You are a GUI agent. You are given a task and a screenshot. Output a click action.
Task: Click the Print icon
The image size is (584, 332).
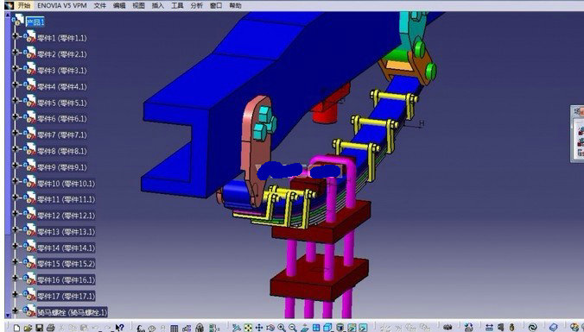click(51, 328)
